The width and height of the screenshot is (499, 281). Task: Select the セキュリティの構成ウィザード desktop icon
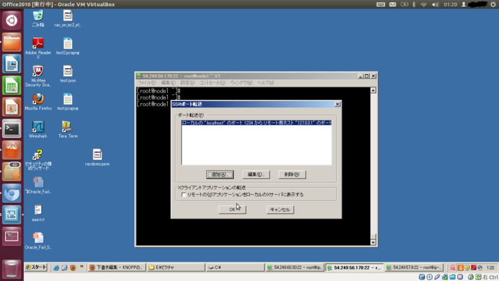[x=38, y=160]
